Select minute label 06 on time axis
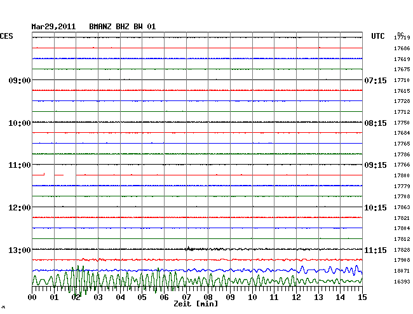413x314 pixels. [x=164, y=297]
